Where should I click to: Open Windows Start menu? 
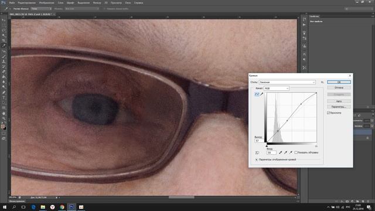click(5, 207)
